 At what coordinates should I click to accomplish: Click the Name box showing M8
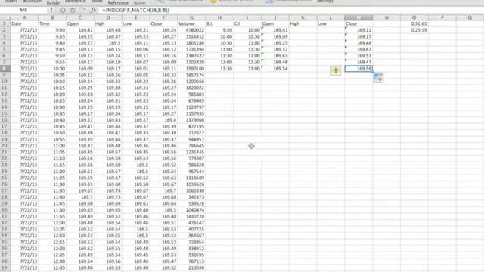(x=24, y=10)
